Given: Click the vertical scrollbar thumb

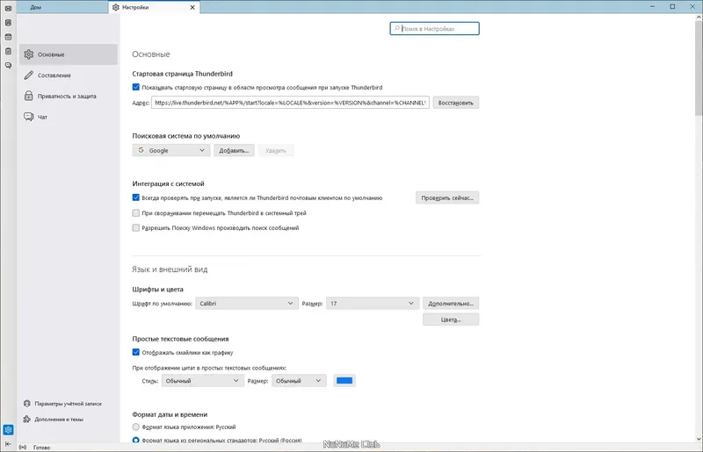Looking at the screenshot, I should click(x=699, y=68).
